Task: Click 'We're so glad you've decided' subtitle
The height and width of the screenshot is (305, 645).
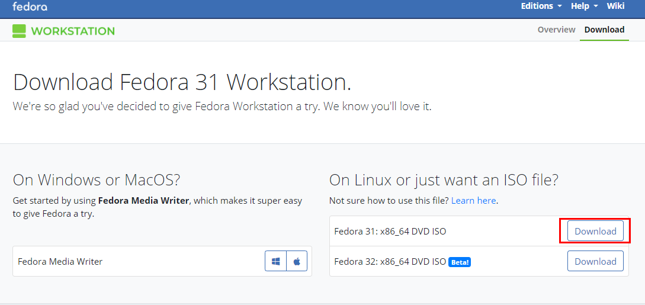Action: tap(222, 107)
